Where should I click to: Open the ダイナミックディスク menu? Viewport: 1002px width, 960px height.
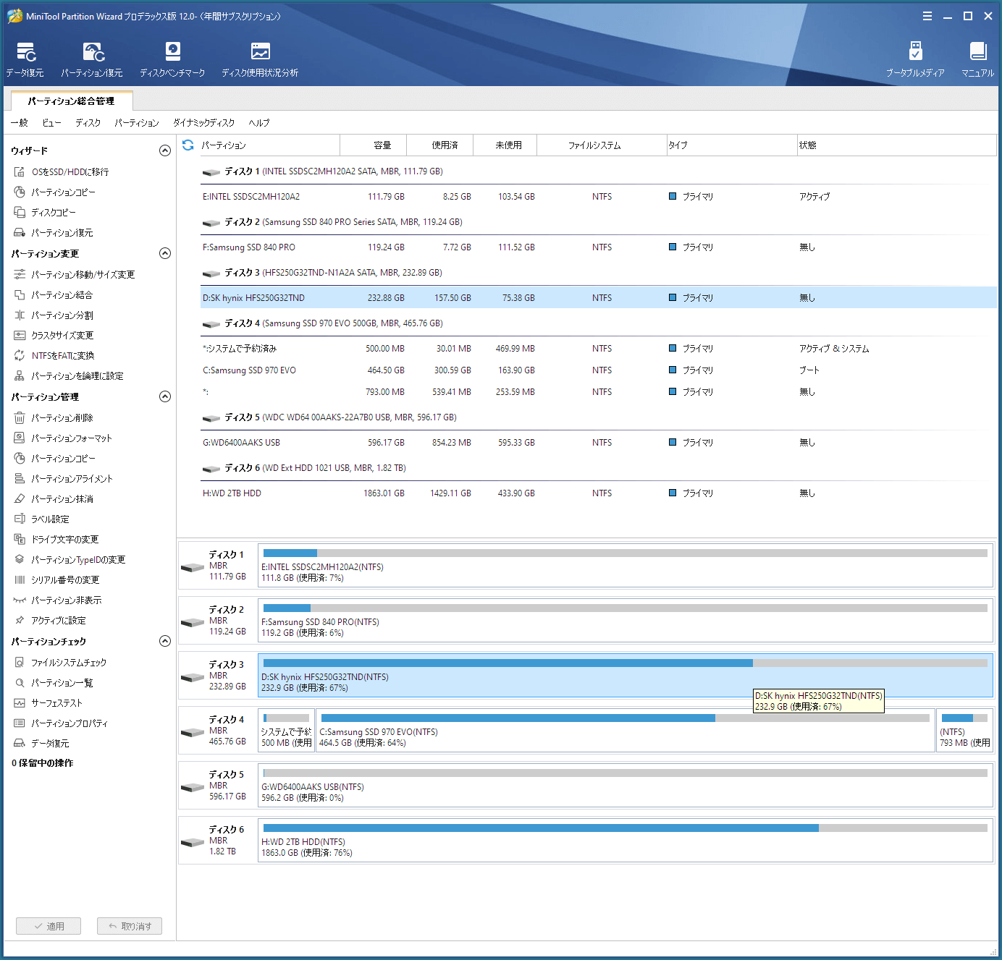204,123
